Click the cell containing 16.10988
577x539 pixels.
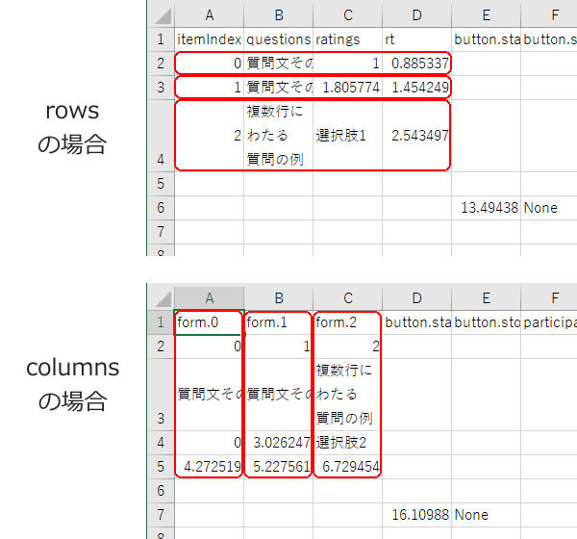click(x=417, y=515)
